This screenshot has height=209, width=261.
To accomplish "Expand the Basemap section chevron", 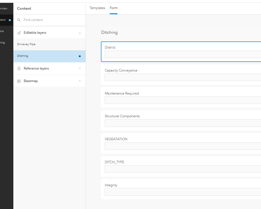I will pos(80,81).
